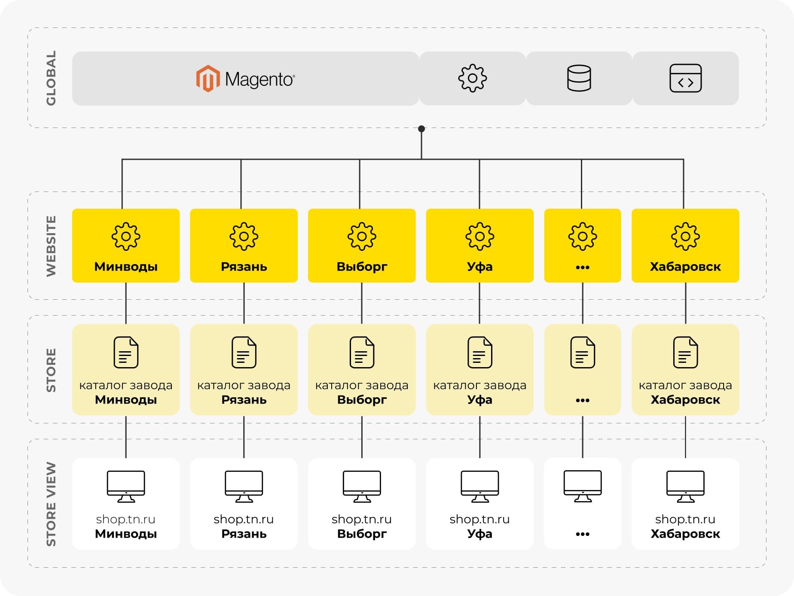Open the shop.tn.ru Уфа store view link

click(x=479, y=526)
